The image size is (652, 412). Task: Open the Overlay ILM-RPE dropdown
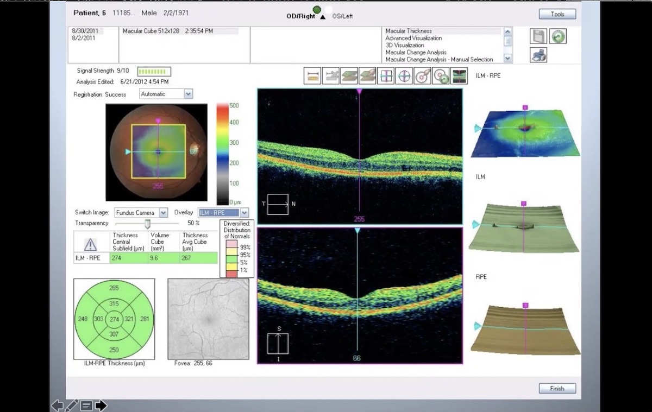(x=223, y=212)
